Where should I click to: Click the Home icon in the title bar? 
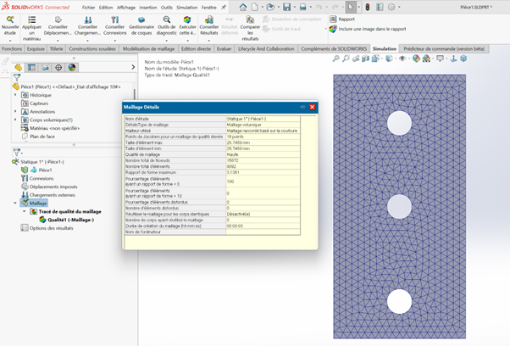tap(243, 7)
